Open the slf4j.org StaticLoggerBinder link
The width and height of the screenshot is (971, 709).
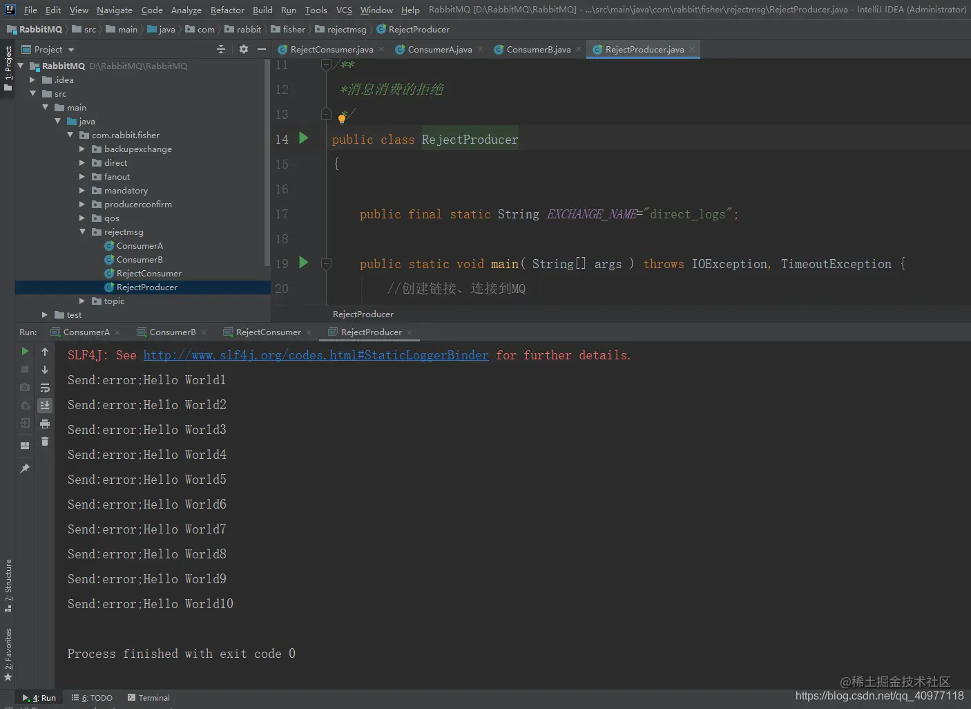pyautogui.click(x=316, y=355)
